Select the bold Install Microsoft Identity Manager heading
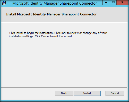 51,14
